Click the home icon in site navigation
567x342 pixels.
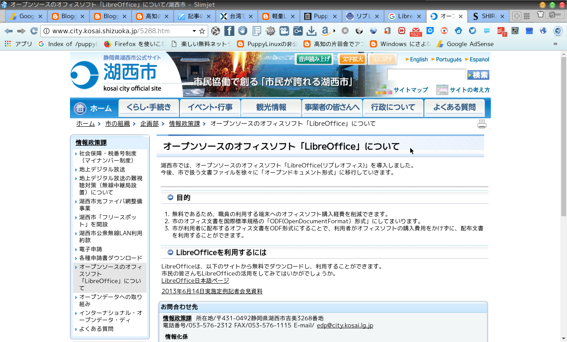80,108
